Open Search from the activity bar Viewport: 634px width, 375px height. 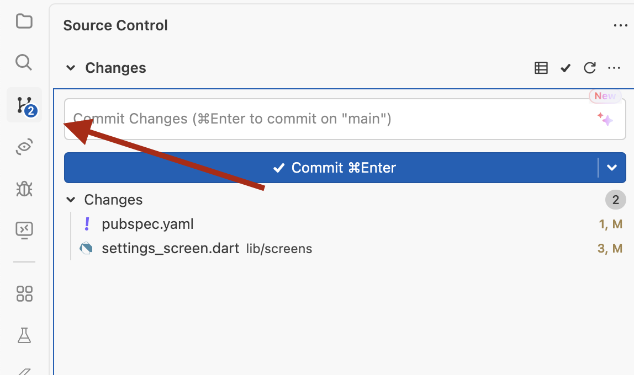[24, 62]
